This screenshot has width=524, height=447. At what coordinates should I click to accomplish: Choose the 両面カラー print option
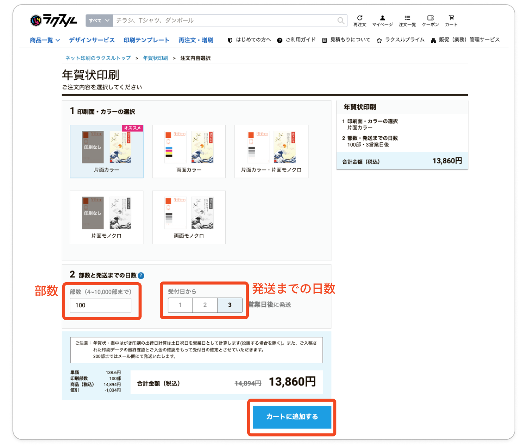point(189,151)
